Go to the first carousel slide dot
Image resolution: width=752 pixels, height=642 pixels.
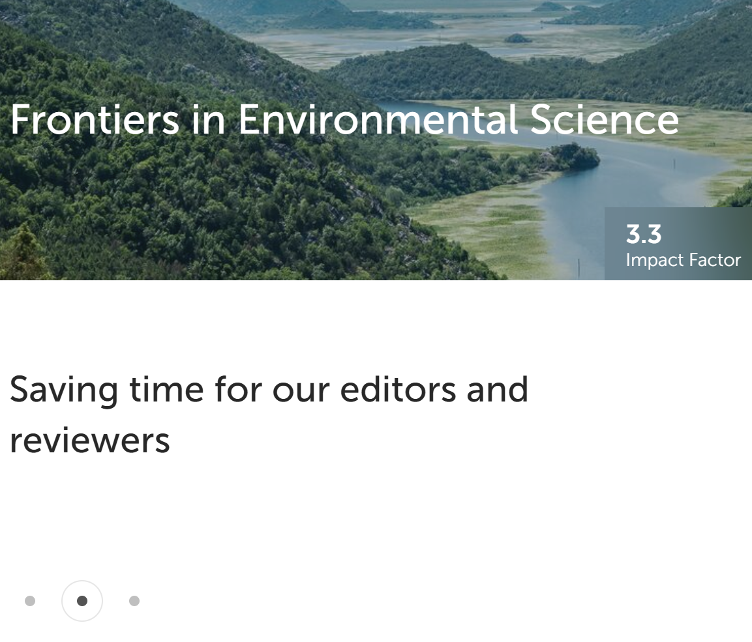[x=30, y=601]
